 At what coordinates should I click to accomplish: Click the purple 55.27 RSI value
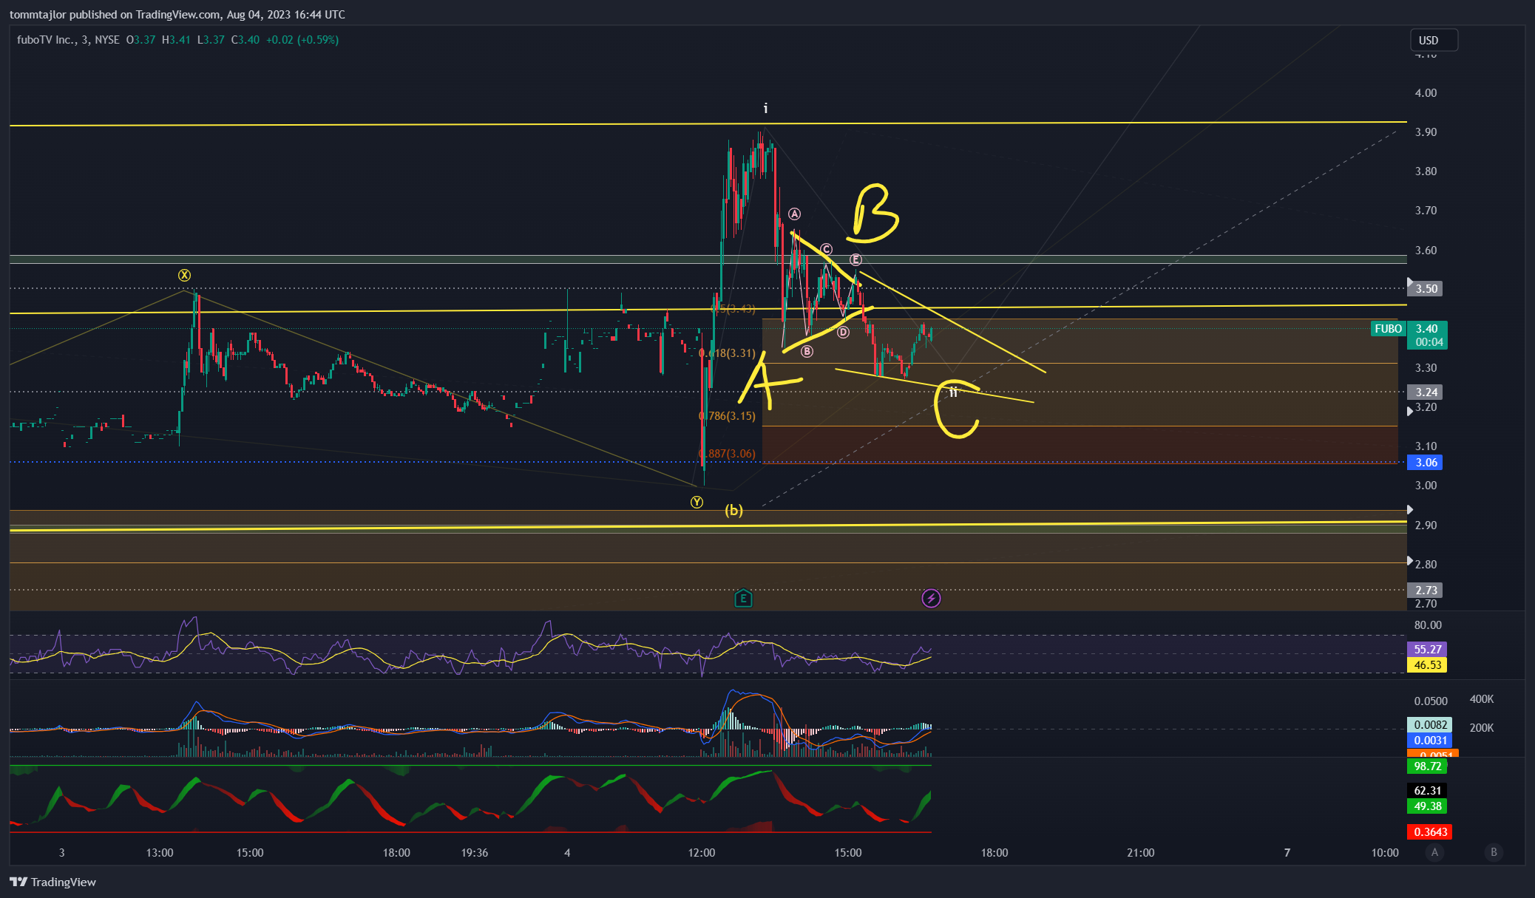pyautogui.click(x=1427, y=649)
